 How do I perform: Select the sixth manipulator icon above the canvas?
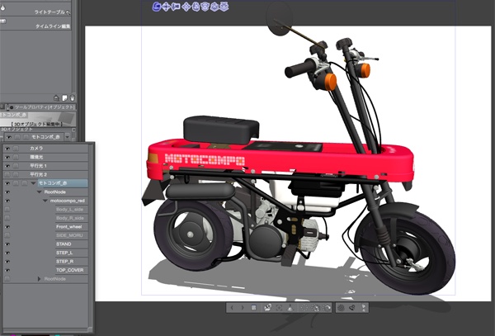tap(205, 7)
